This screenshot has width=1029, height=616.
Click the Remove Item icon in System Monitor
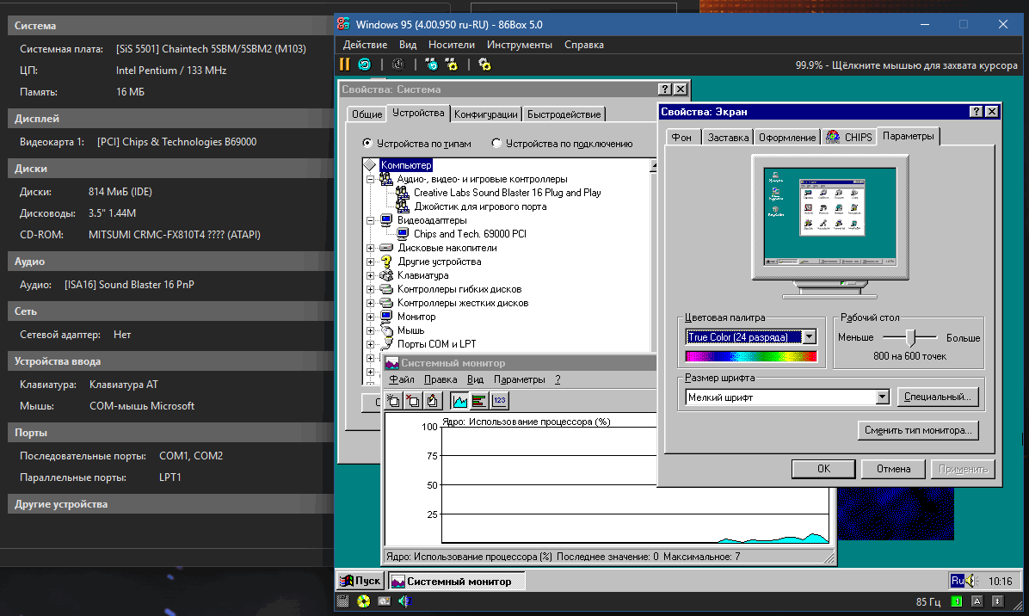[x=413, y=400]
